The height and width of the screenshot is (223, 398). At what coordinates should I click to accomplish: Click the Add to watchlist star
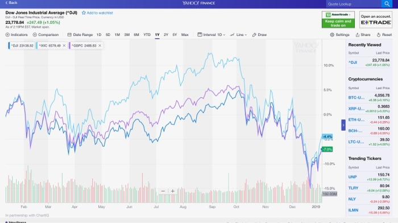click(x=84, y=13)
